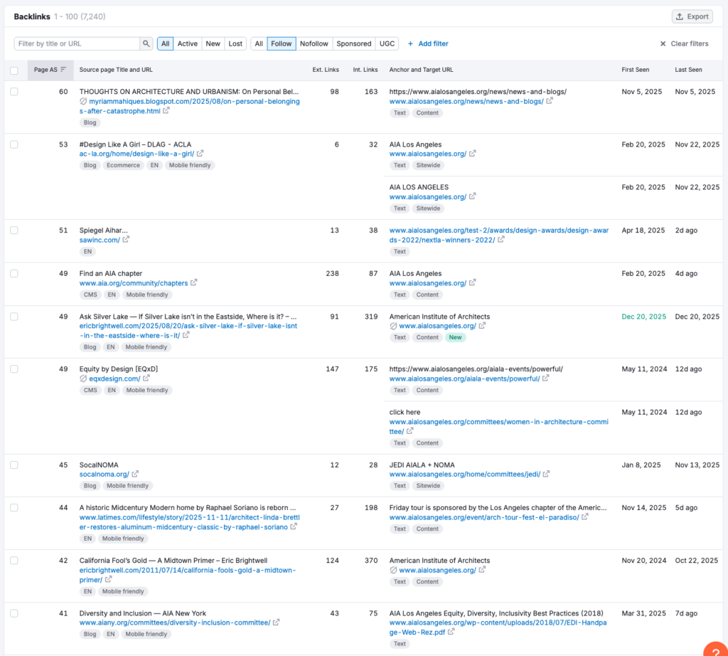Open external link icon for ac-la.org design-like-a-girl
This screenshot has height=656, width=728.
(200, 154)
